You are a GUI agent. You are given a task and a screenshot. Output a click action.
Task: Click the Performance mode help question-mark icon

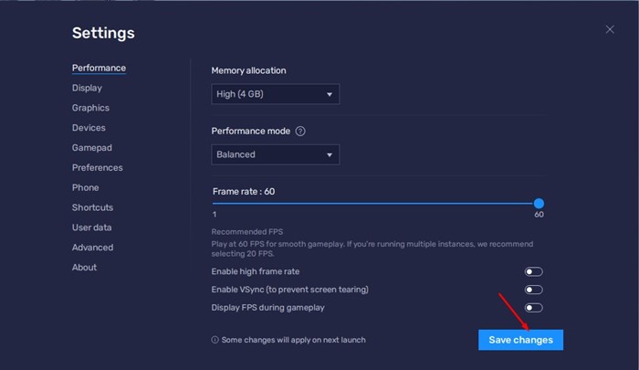coord(300,132)
